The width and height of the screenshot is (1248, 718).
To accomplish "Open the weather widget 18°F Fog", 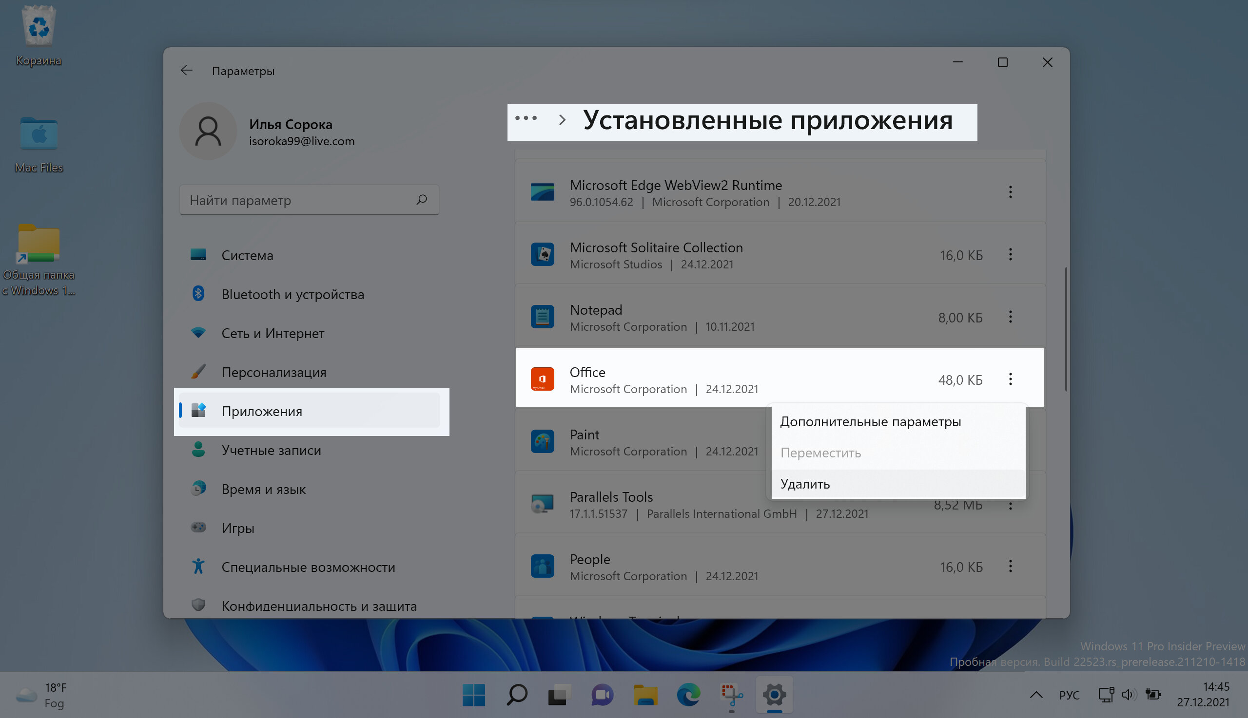I will click(41, 695).
